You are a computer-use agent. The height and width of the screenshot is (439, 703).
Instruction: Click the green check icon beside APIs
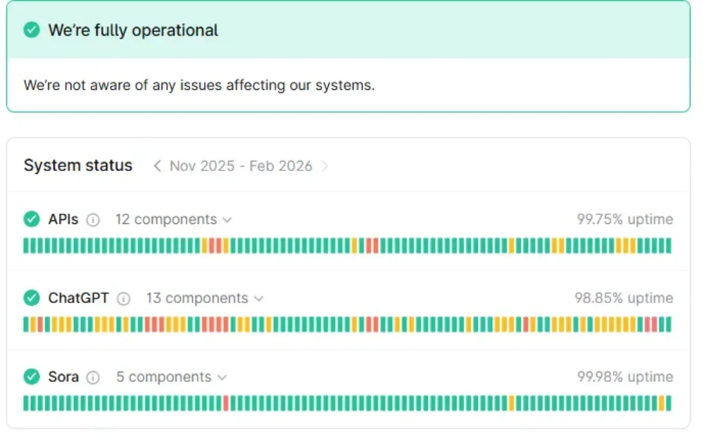tap(32, 219)
